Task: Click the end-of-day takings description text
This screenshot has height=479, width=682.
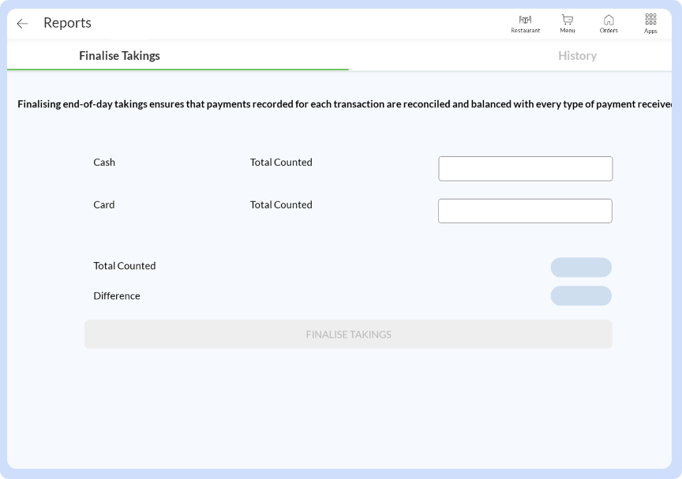Action: [x=341, y=103]
